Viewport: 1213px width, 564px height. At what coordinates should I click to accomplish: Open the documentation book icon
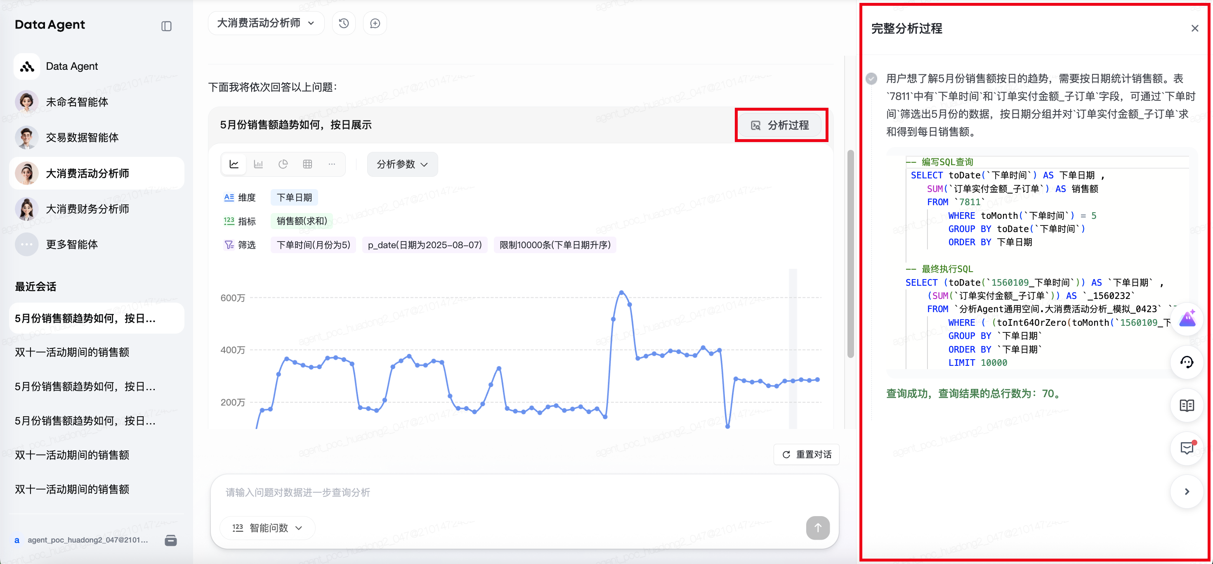pyautogui.click(x=1186, y=405)
